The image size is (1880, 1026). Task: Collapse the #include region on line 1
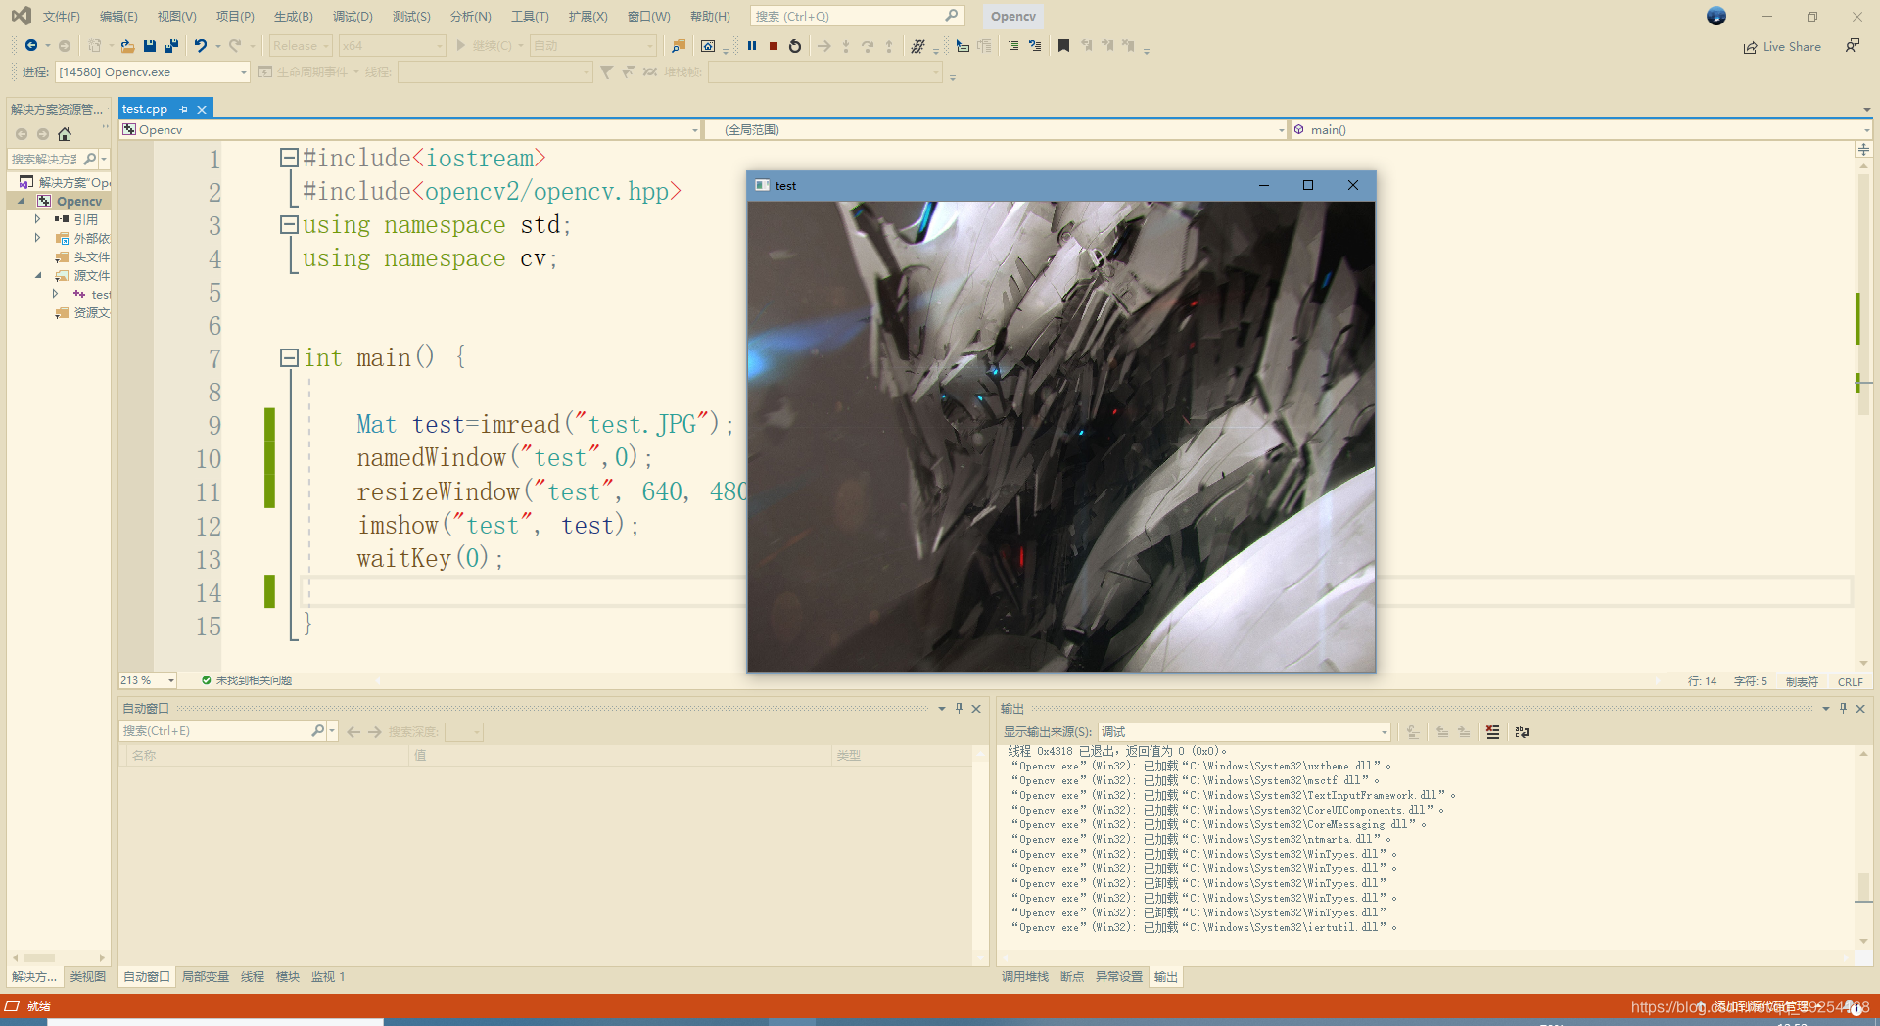coord(289,158)
